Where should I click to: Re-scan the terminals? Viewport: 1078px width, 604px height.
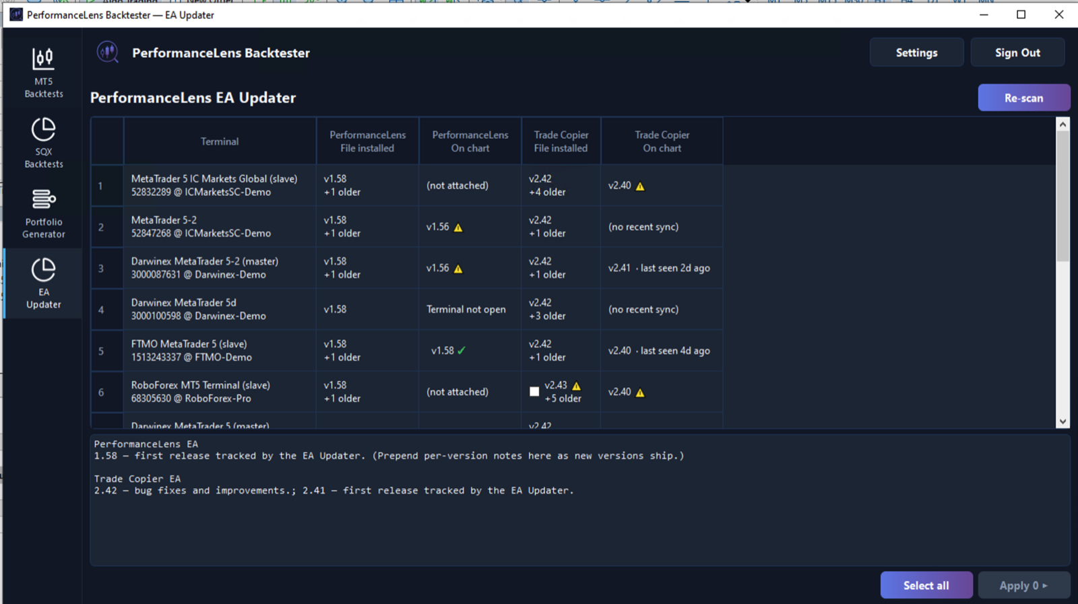pyautogui.click(x=1023, y=98)
